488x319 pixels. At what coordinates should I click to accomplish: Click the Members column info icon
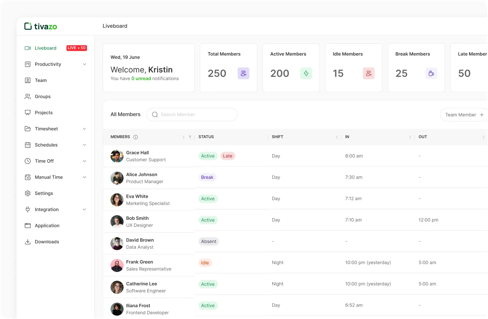pos(135,137)
